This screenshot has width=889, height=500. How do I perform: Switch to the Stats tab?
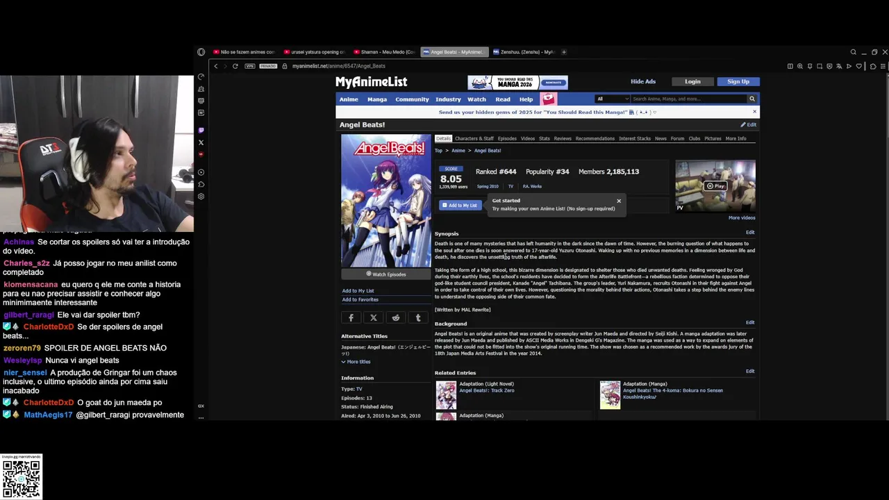(545, 138)
